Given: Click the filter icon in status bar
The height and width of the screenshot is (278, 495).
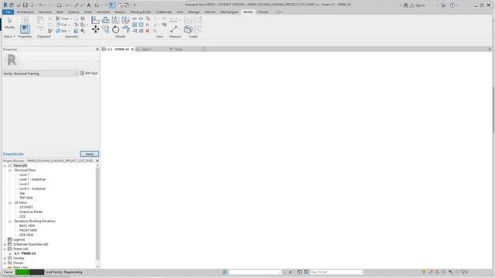Looking at the screenshot, I should click(x=464, y=272).
